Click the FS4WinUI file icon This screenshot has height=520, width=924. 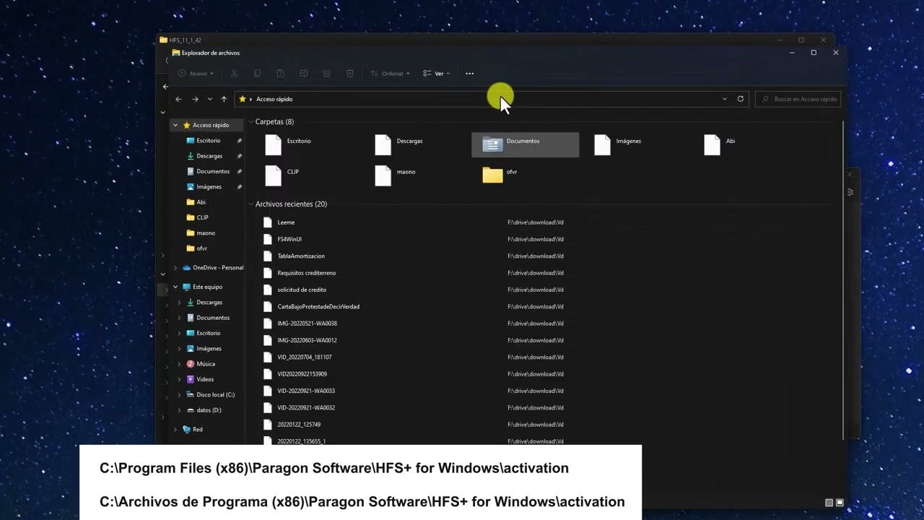268,239
